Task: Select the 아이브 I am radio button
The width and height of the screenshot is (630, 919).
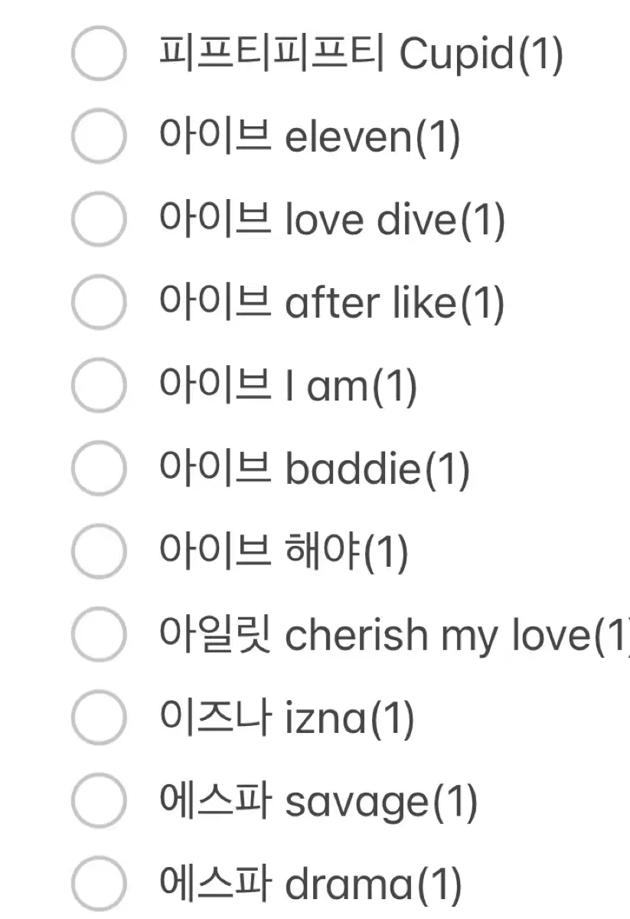Action: coord(98,385)
